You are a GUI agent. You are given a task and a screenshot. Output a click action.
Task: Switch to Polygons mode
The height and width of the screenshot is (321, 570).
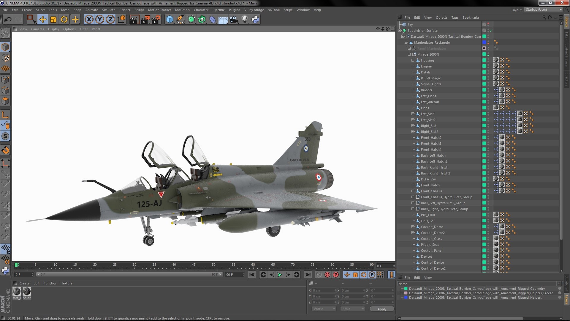[x=5, y=101]
